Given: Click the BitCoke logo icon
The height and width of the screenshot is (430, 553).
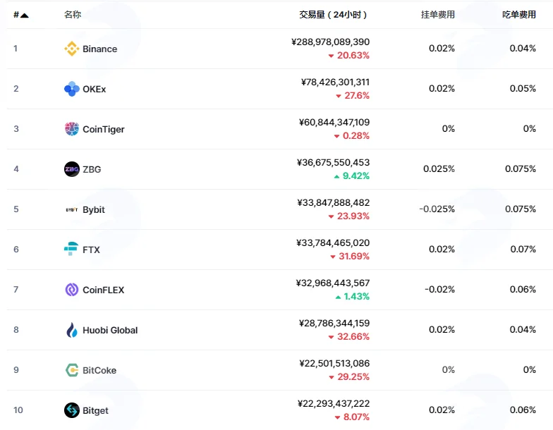Looking at the screenshot, I should click(72, 370).
